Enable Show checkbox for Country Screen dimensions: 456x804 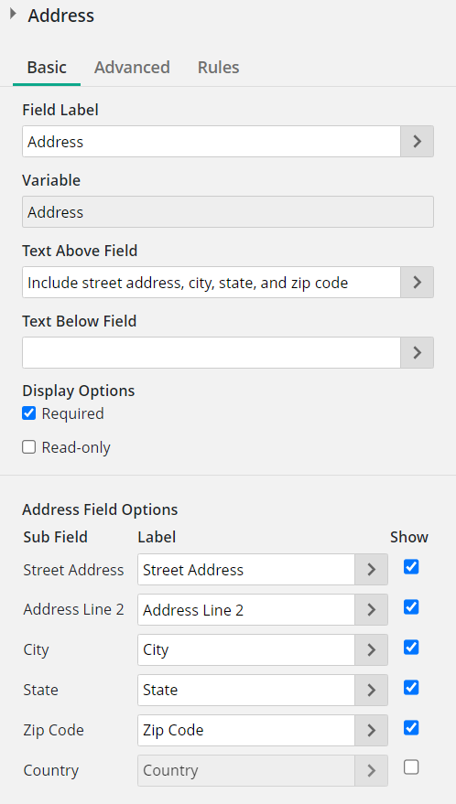tap(411, 767)
